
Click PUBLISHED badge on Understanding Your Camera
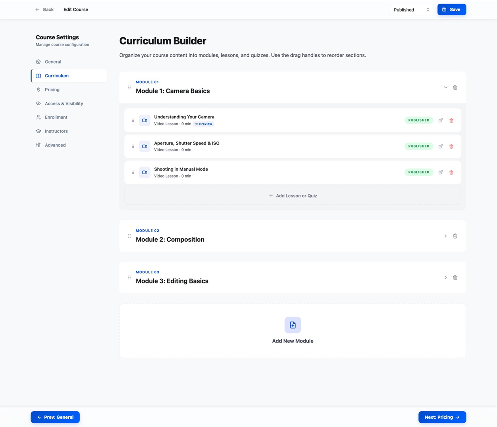click(419, 120)
